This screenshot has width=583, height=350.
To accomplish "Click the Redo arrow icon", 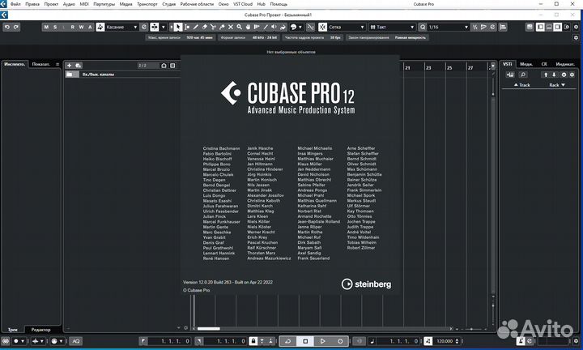I will point(16,28).
